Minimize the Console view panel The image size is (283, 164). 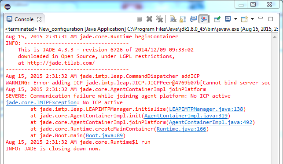point(261,18)
